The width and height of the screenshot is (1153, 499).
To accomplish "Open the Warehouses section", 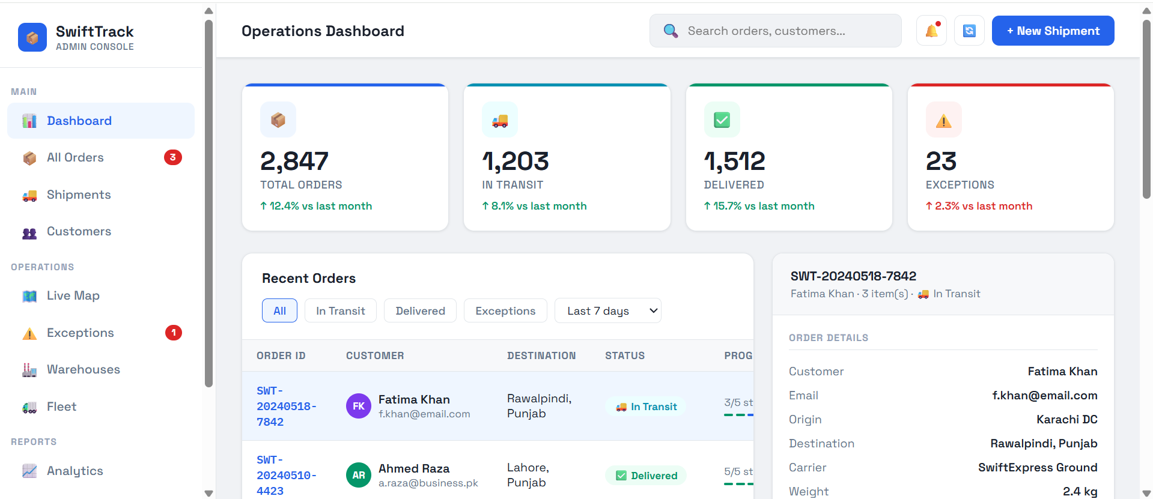I will (x=101, y=369).
